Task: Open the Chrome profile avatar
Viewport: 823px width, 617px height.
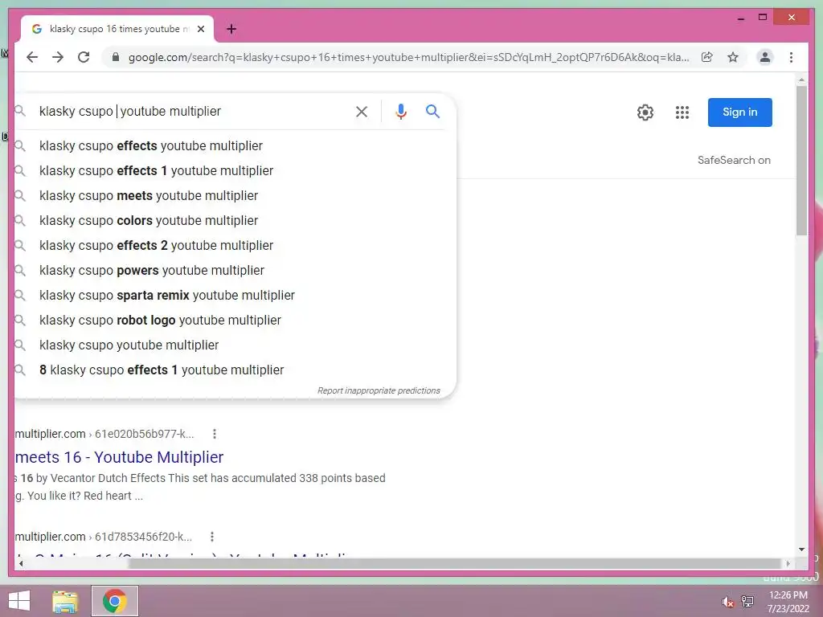Action: [765, 57]
